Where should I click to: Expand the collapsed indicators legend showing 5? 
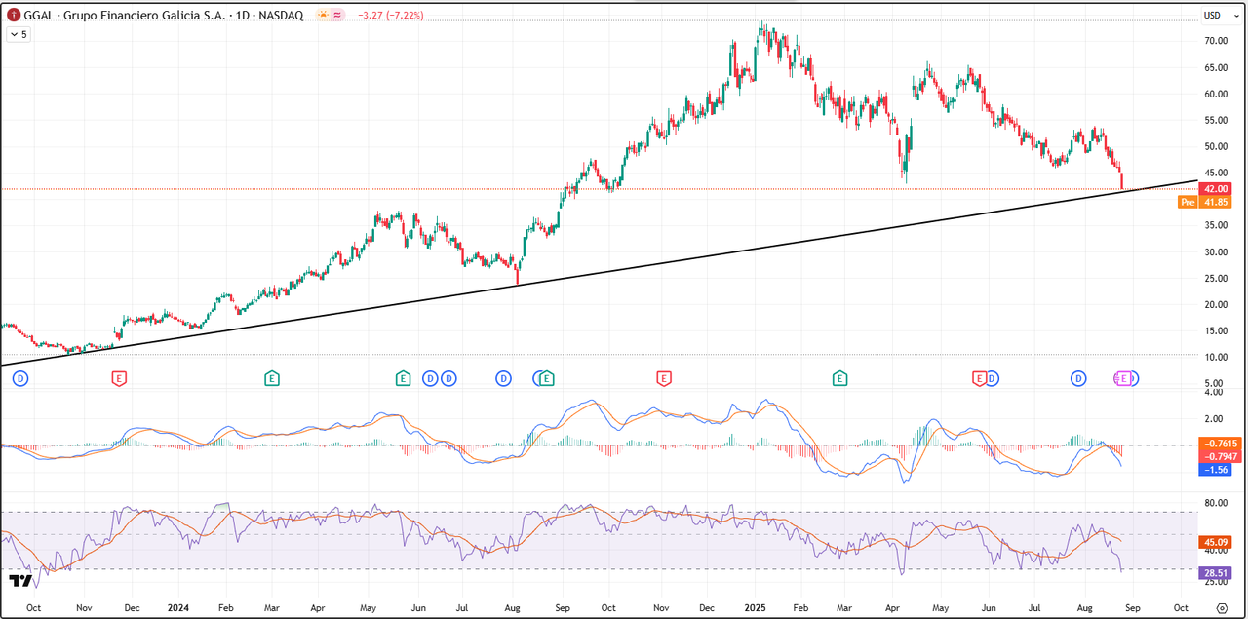[18, 34]
